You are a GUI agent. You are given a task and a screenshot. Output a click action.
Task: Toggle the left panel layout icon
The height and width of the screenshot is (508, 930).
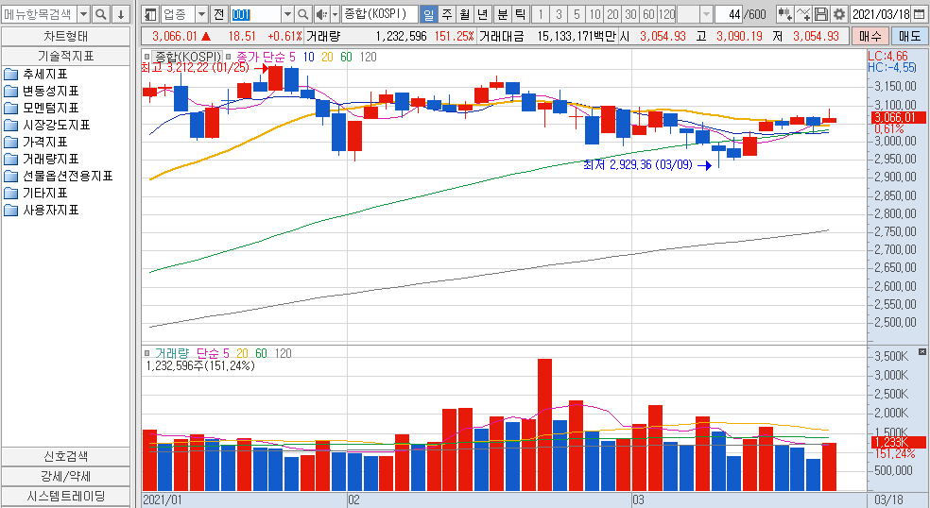pos(150,14)
